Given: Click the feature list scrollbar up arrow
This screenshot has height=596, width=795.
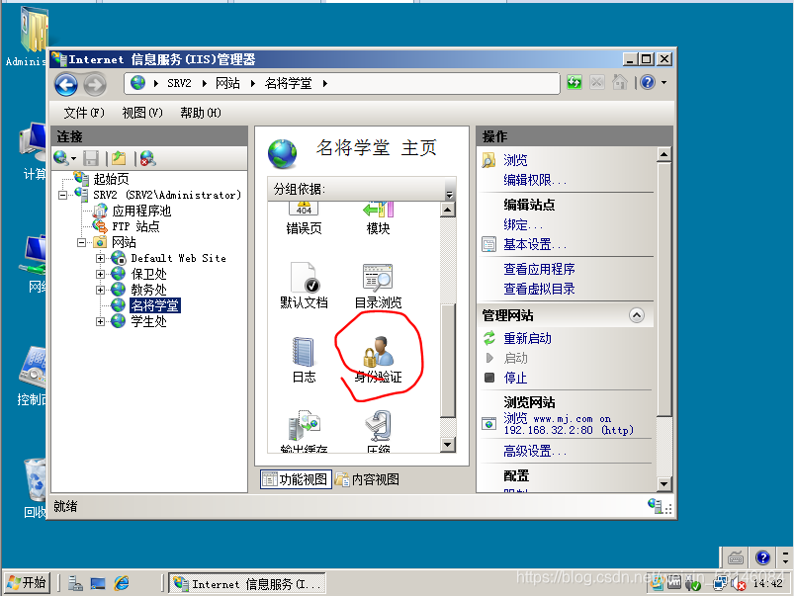Looking at the screenshot, I should point(448,210).
